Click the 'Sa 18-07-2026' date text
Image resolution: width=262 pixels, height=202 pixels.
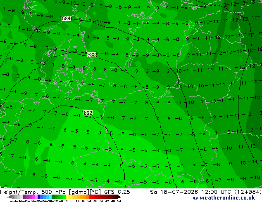click(174, 192)
